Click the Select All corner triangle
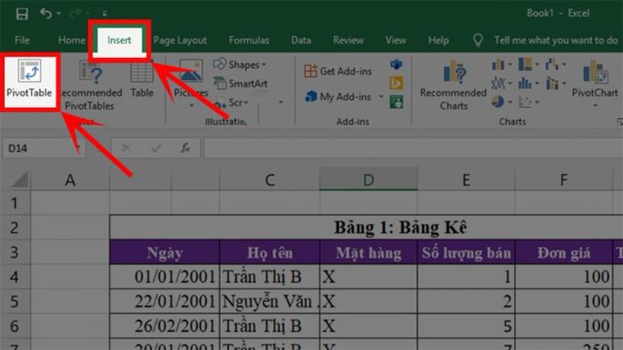 tap(19, 180)
